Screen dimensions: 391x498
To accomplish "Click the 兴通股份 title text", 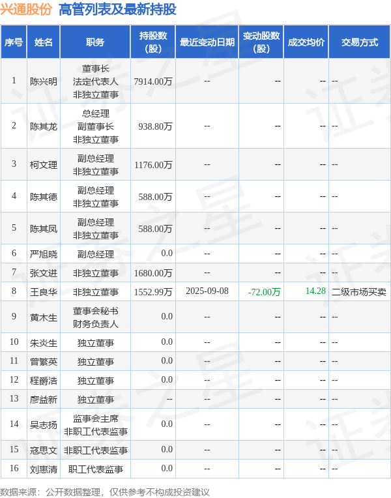I will [x=26, y=9].
